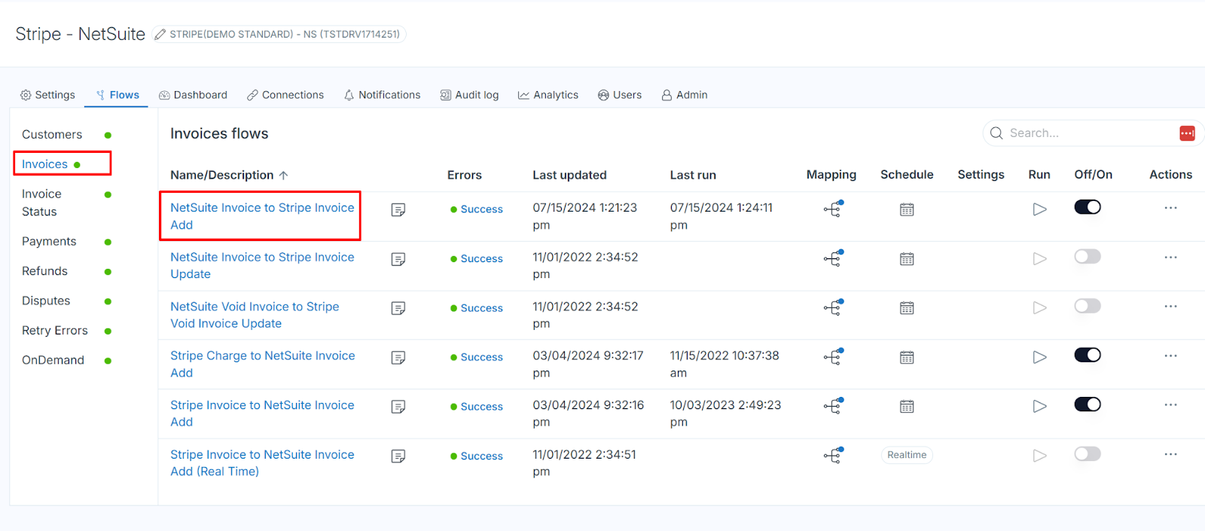The width and height of the screenshot is (1205, 531).
Task: Open schedule for NetSuite Invoice to Stripe Invoice Update
Action: (x=907, y=259)
